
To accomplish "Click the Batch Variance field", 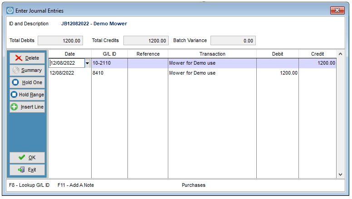I will tap(233, 41).
